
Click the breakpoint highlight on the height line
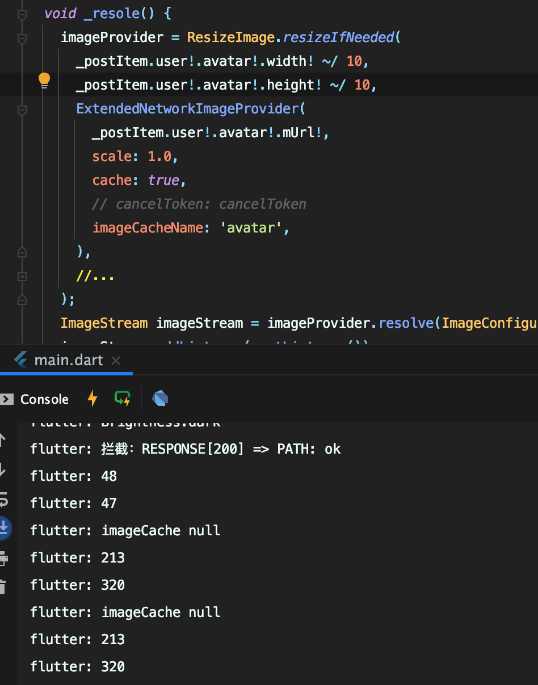click(227, 84)
